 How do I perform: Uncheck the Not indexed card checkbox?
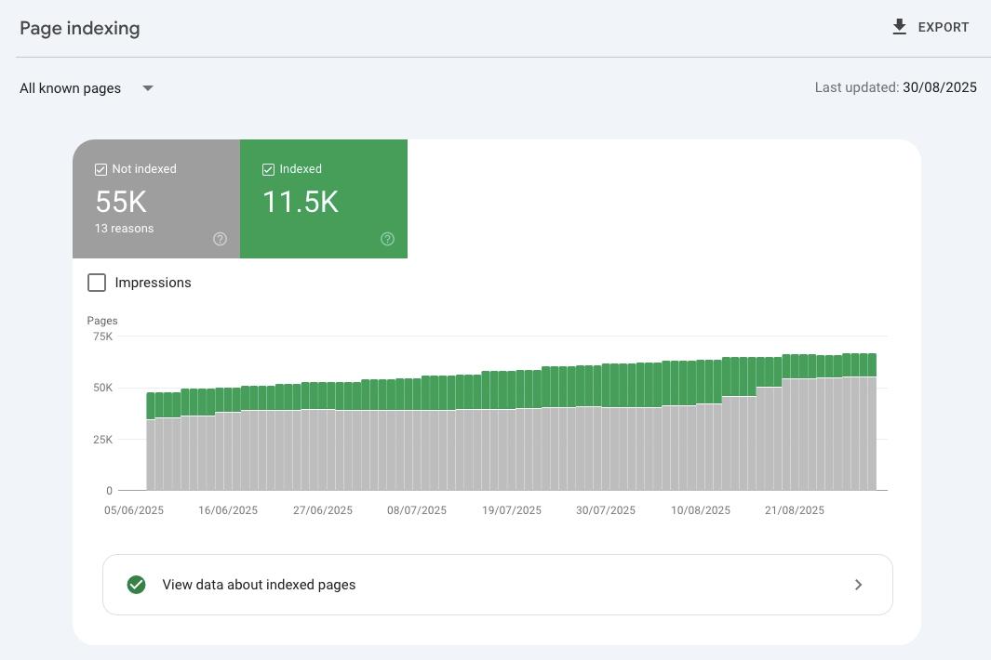(x=100, y=168)
